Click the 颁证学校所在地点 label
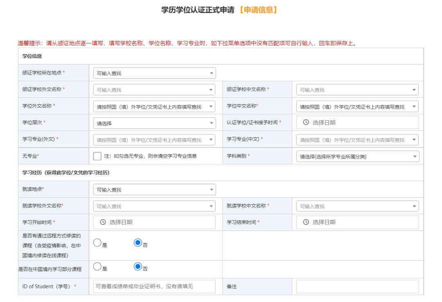Screen dimensions: 442x302 click(42, 73)
